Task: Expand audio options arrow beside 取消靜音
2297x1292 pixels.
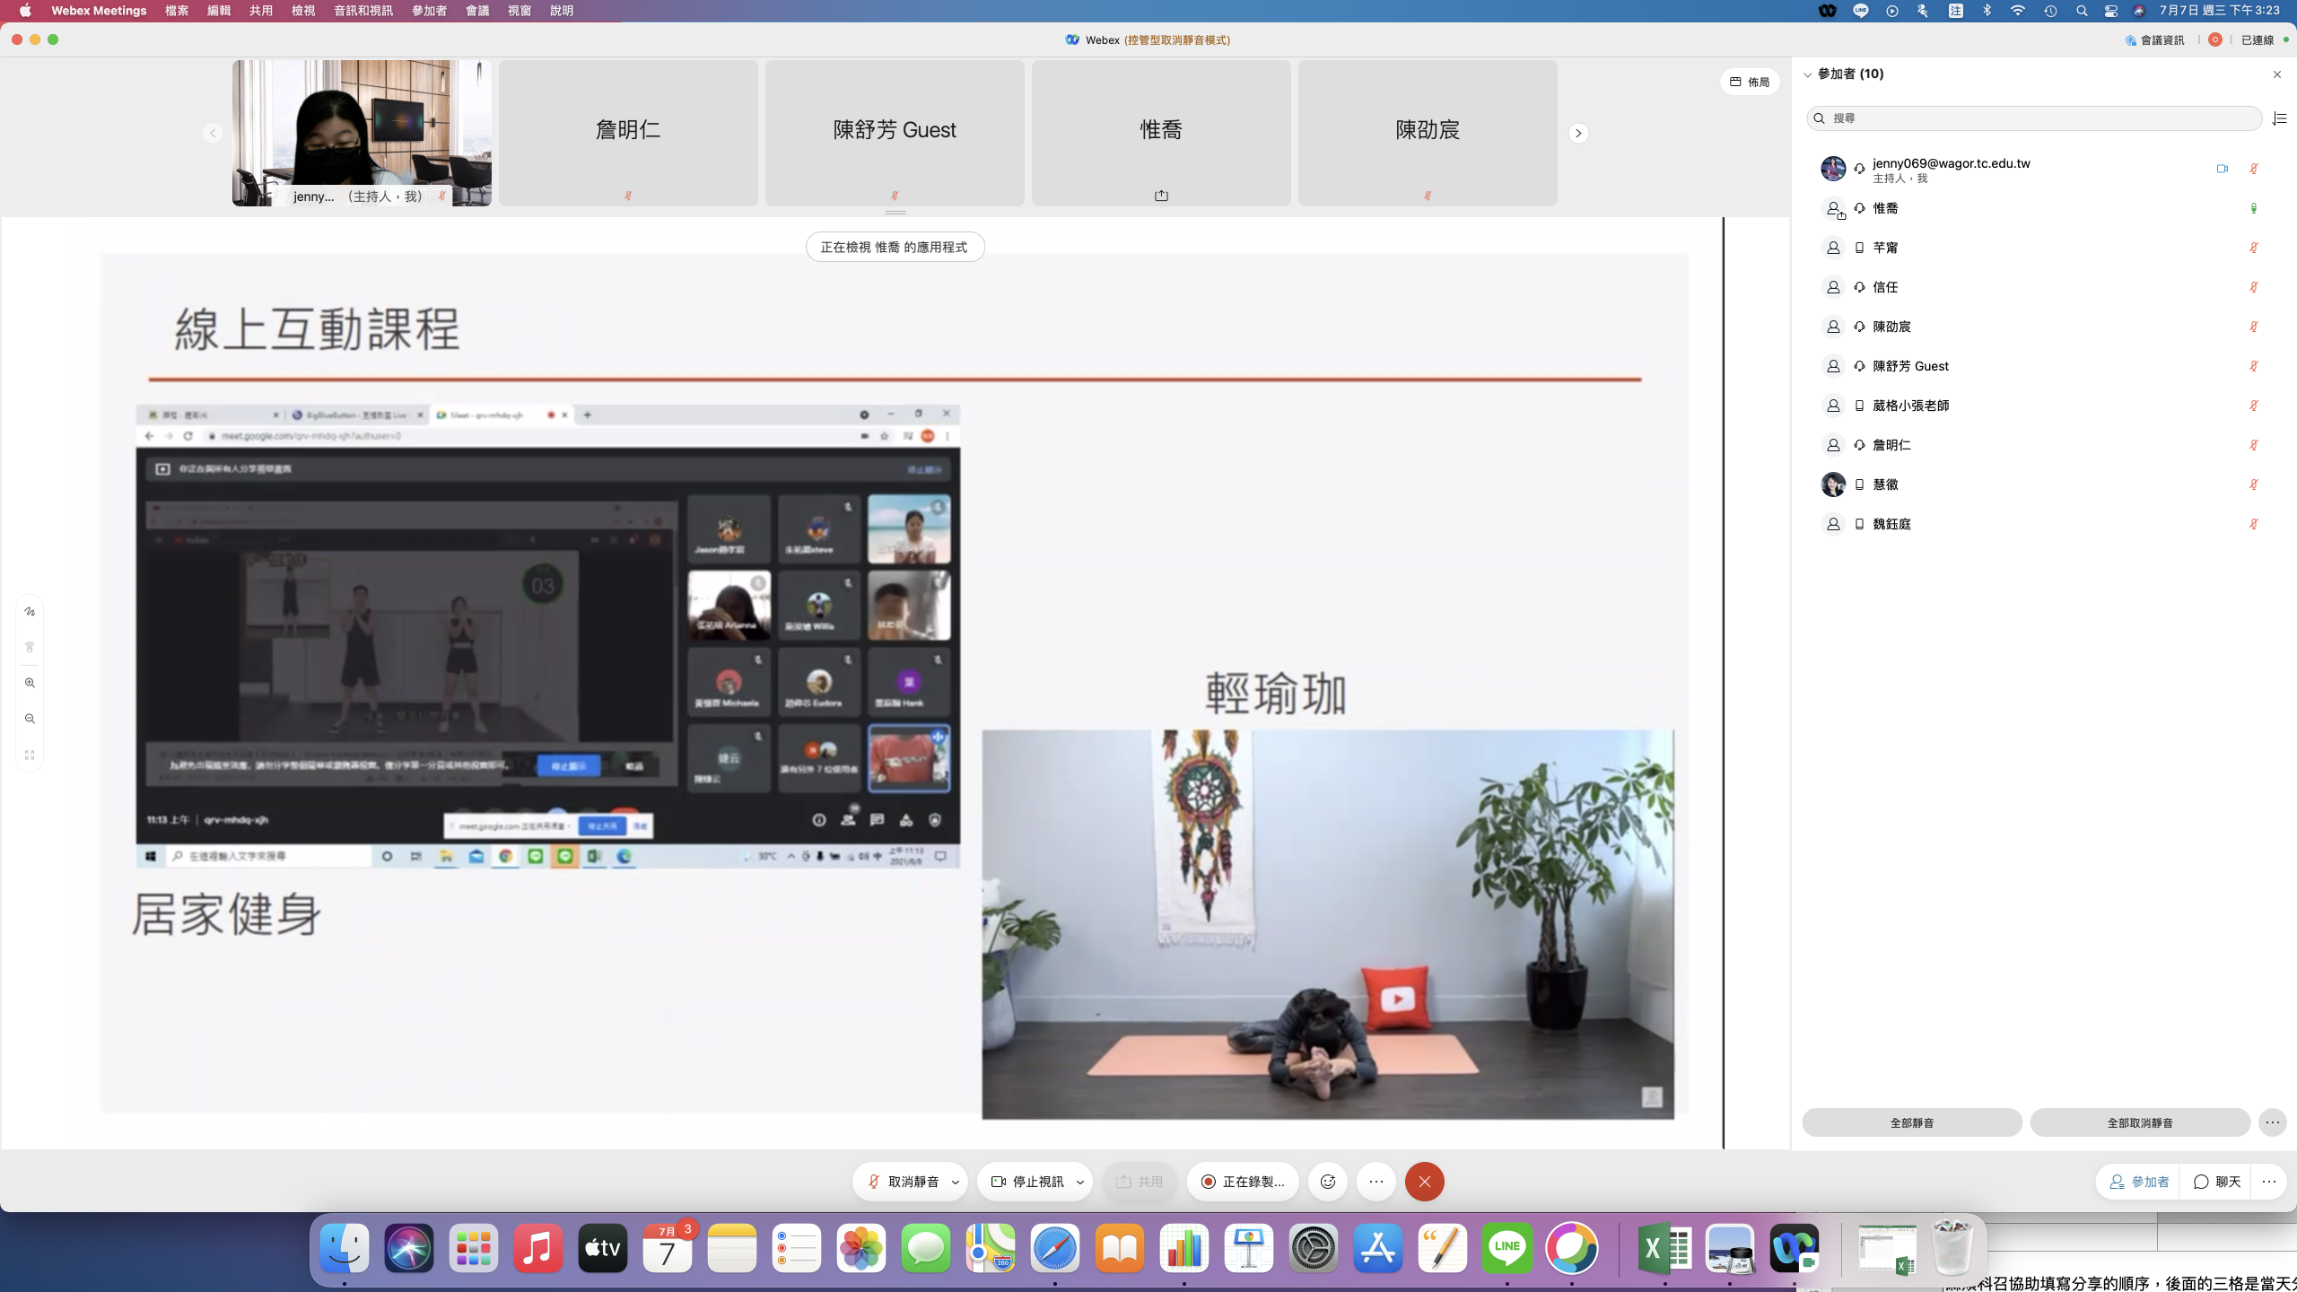Action: (x=956, y=1183)
